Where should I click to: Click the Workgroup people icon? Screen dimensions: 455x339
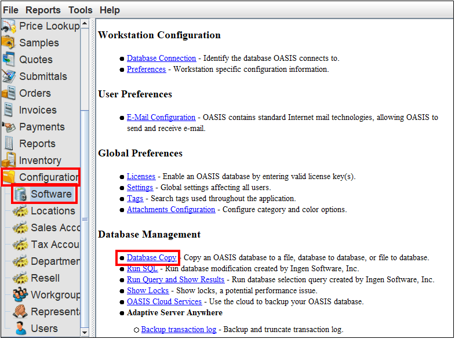pyautogui.click(x=20, y=294)
